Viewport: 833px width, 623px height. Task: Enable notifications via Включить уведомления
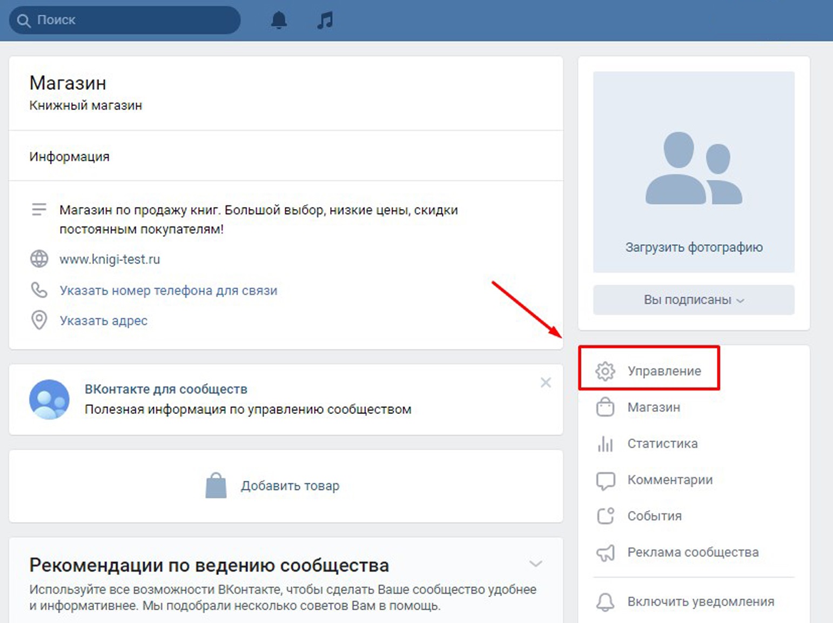700,601
